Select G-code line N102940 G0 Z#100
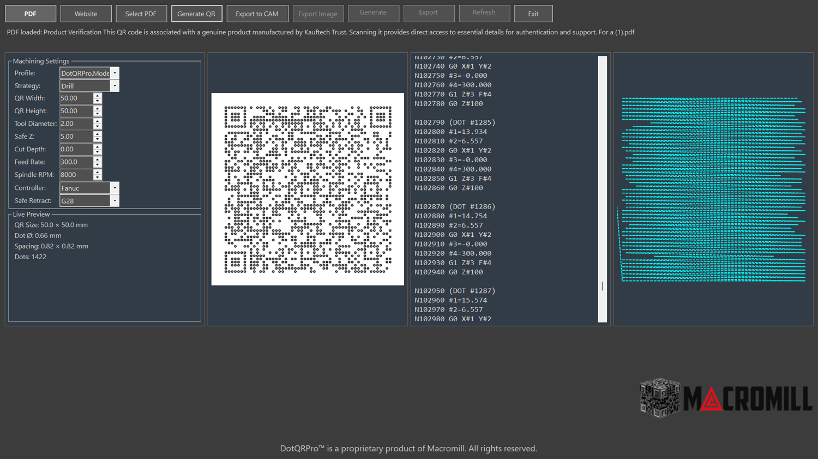The height and width of the screenshot is (459, 818). (x=449, y=272)
